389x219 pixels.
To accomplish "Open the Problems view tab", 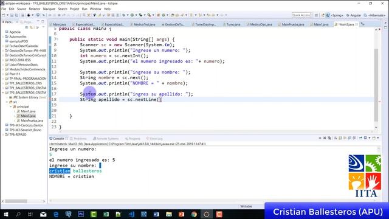I will point(78,139).
